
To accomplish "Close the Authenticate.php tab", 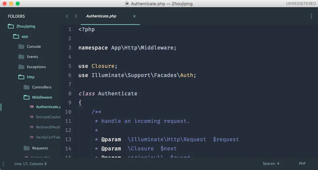I will point(134,16).
